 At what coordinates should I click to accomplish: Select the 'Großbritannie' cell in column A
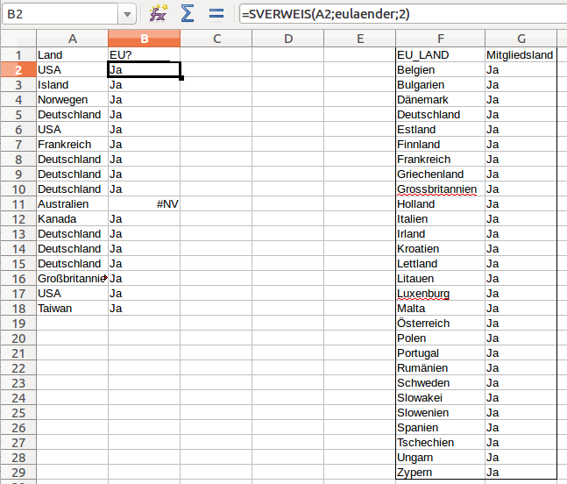[73, 279]
